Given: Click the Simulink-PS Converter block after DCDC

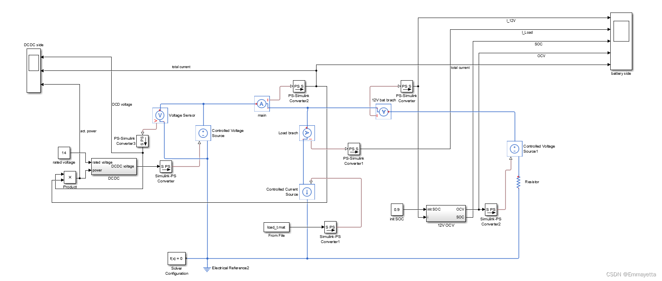Looking at the screenshot, I should pos(166,166).
